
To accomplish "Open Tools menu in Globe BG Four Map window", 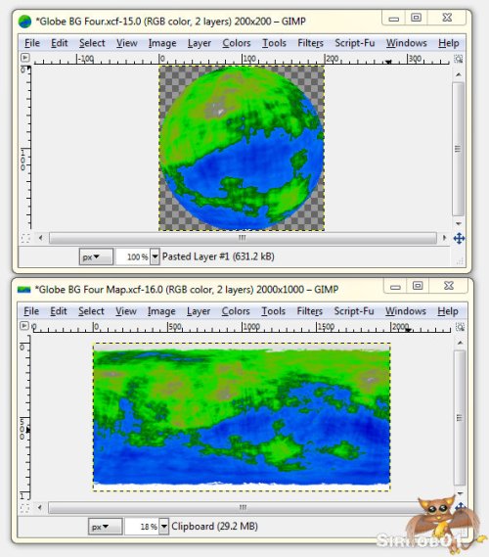I will pyautogui.click(x=273, y=311).
